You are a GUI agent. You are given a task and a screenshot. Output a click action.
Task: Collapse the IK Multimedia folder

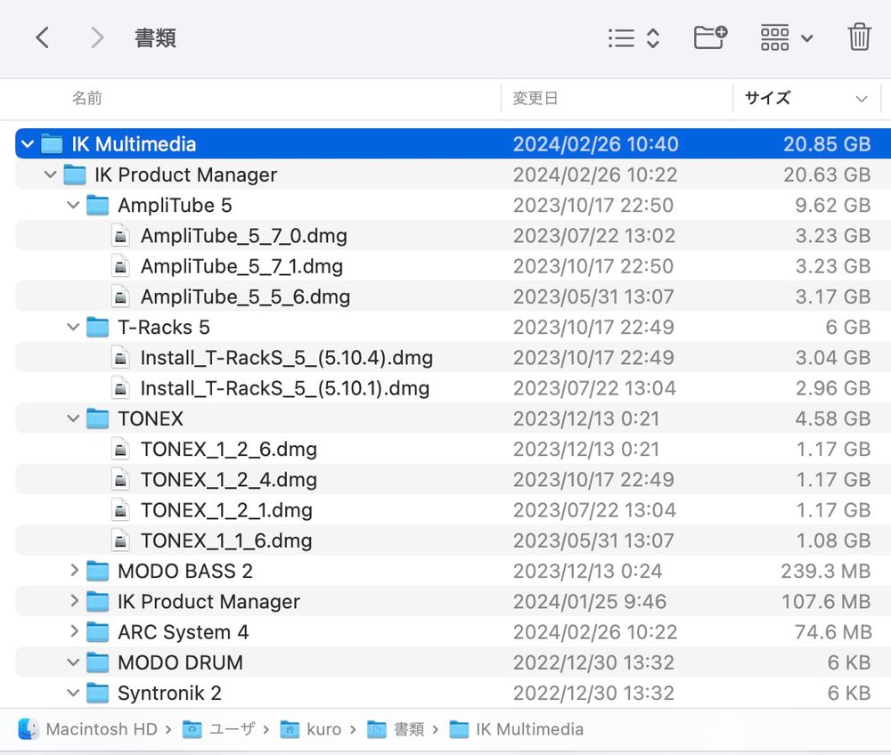[28, 144]
